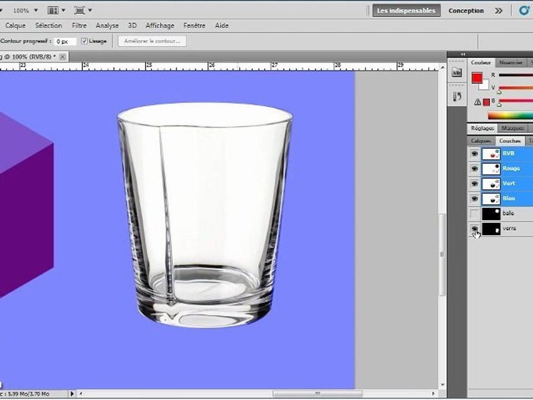Click the gamut warning triangle icon

[477, 102]
